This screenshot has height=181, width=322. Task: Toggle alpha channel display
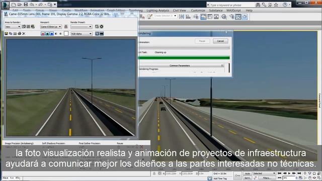[56, 34]
